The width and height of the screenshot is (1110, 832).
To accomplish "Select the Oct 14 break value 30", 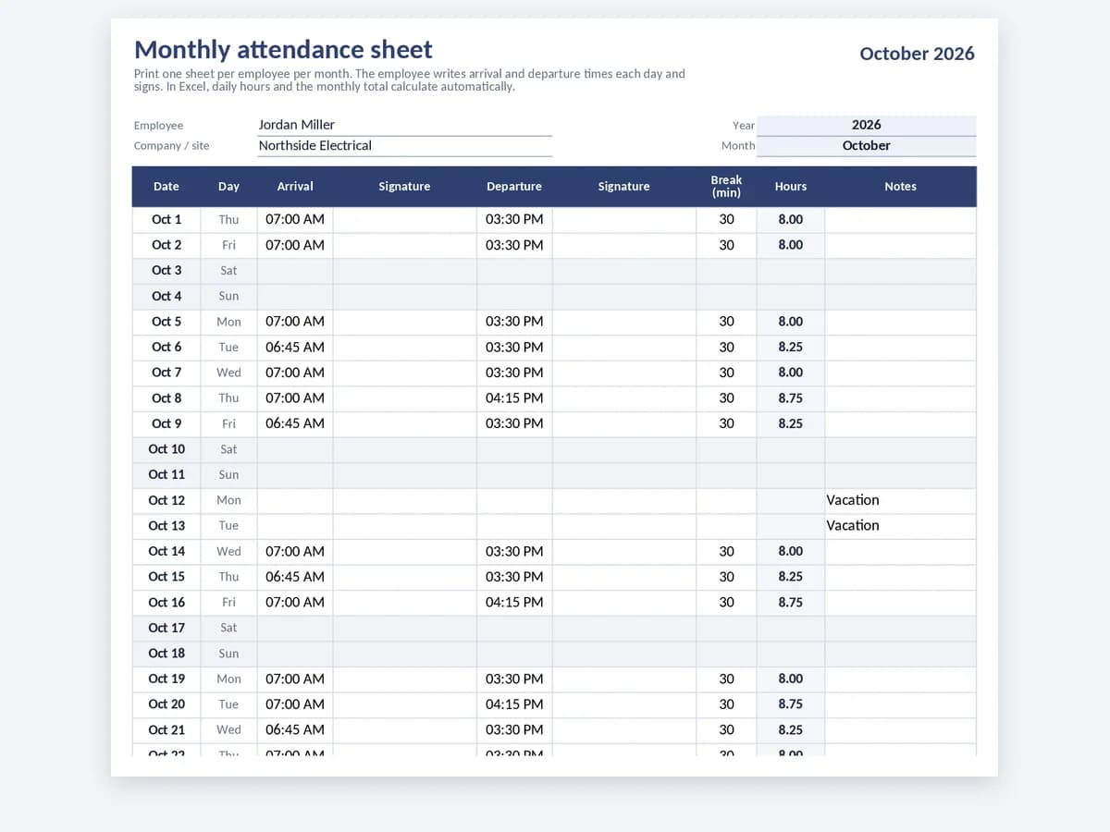I will click(x=726, y=552).
